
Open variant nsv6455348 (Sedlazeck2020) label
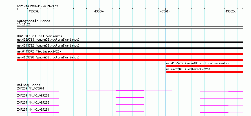188,69
